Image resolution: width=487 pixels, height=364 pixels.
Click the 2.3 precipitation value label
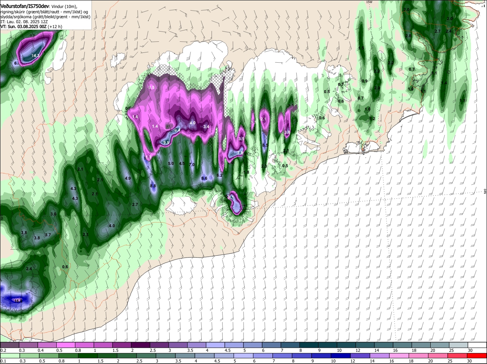[264, 166]
